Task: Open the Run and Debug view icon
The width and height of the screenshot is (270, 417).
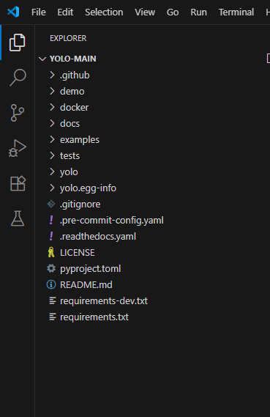Action: click(18, 148)
